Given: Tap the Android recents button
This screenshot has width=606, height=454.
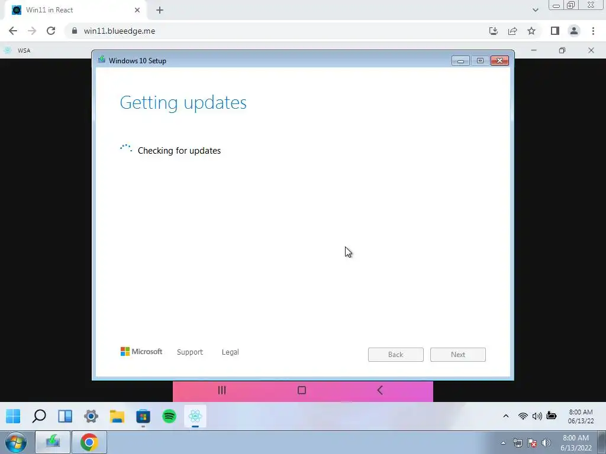Looking at the screenshot, I should [x=222, y=390].
